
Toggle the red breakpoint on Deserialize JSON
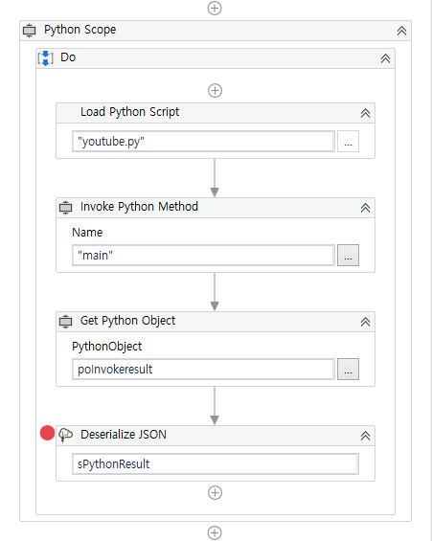pyautogui.click(x=47, y=433)
